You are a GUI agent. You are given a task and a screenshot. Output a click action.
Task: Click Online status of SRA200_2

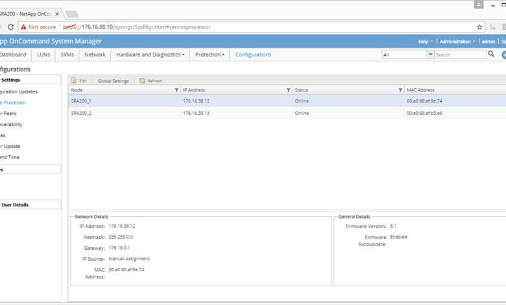[x=302, y=113]
